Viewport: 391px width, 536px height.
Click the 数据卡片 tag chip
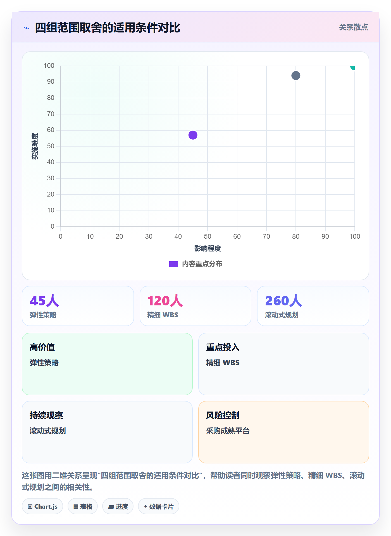coord(159,506)
